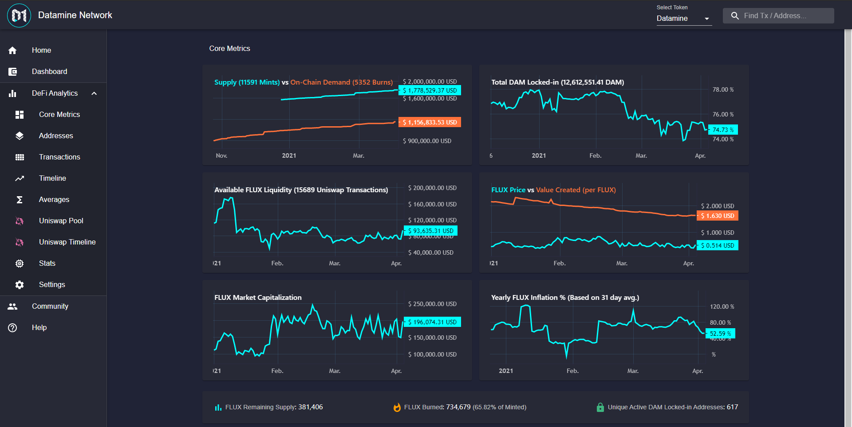Click the FLUX Market Capitalization chart
Image resolution: width=852 pixels, height=427 pixels.
click(337, 330)
